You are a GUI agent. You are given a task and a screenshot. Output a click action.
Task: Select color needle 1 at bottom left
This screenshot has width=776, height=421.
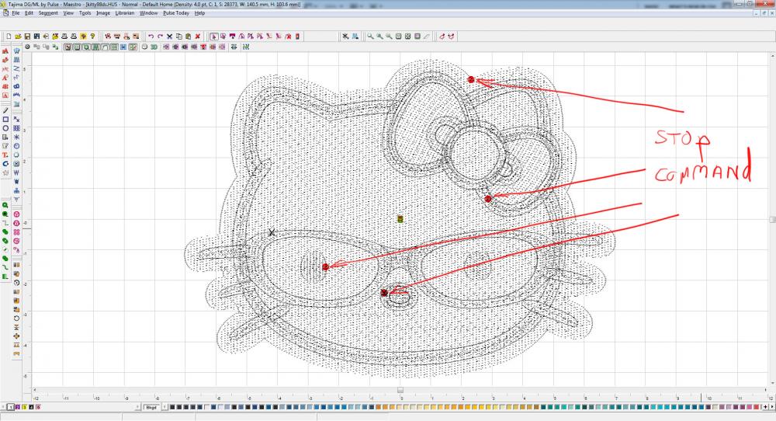click(10, 407)
